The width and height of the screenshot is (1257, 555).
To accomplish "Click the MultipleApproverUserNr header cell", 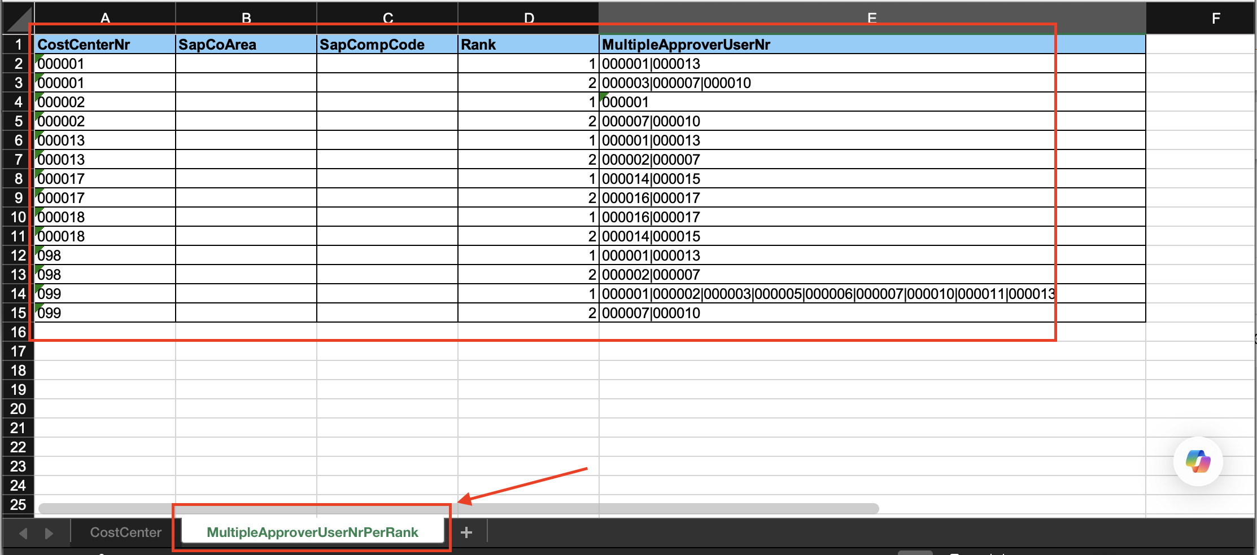I will coord(872,45).
